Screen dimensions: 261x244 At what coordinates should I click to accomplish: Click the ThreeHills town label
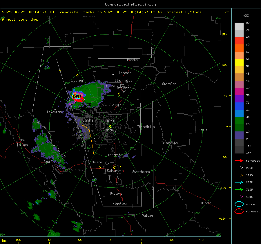click(146, 127)
